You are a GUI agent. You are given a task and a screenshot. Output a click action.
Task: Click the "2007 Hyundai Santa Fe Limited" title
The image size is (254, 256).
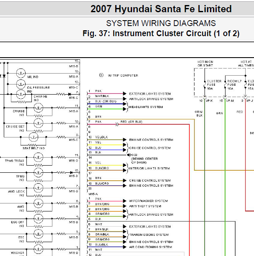[161, 9]
